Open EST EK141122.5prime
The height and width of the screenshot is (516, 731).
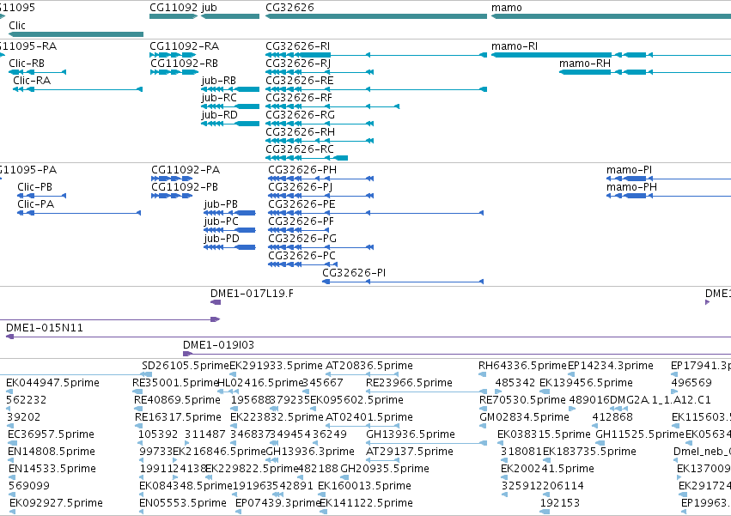pyautogui.click(x=323, y=512)
